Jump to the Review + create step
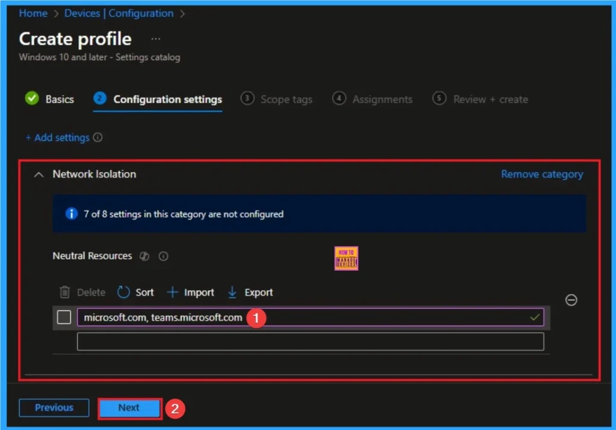 [x=480, y=99]
